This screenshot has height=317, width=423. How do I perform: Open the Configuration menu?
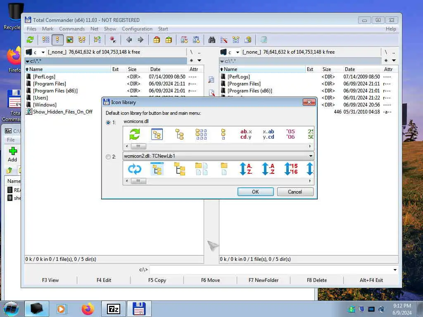pyautogui.click(x=137, y=29)
